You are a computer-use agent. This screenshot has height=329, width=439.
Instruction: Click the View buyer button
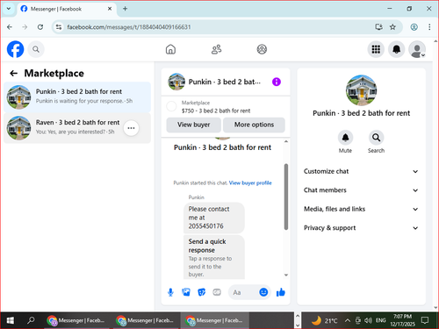point(193,125)
